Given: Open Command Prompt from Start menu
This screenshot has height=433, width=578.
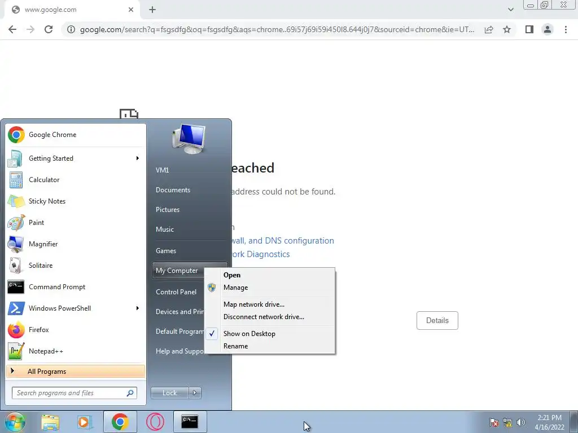Looking at the screenshot, I should coord(76,287).
